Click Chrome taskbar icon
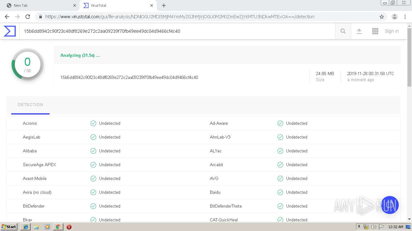The width and height of the screenshot is (412, 231). point(58,227)
